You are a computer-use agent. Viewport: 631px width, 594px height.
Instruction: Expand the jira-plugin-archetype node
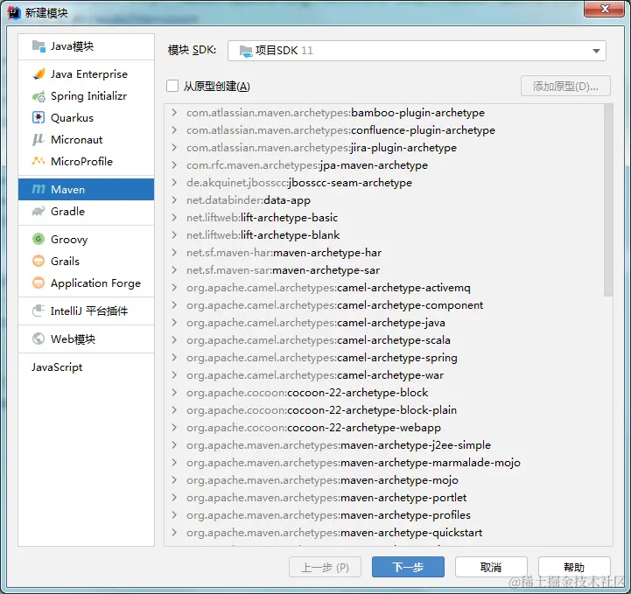[174, 147]
